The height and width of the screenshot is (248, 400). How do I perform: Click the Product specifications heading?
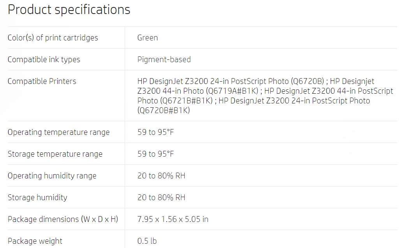[69, 9]
